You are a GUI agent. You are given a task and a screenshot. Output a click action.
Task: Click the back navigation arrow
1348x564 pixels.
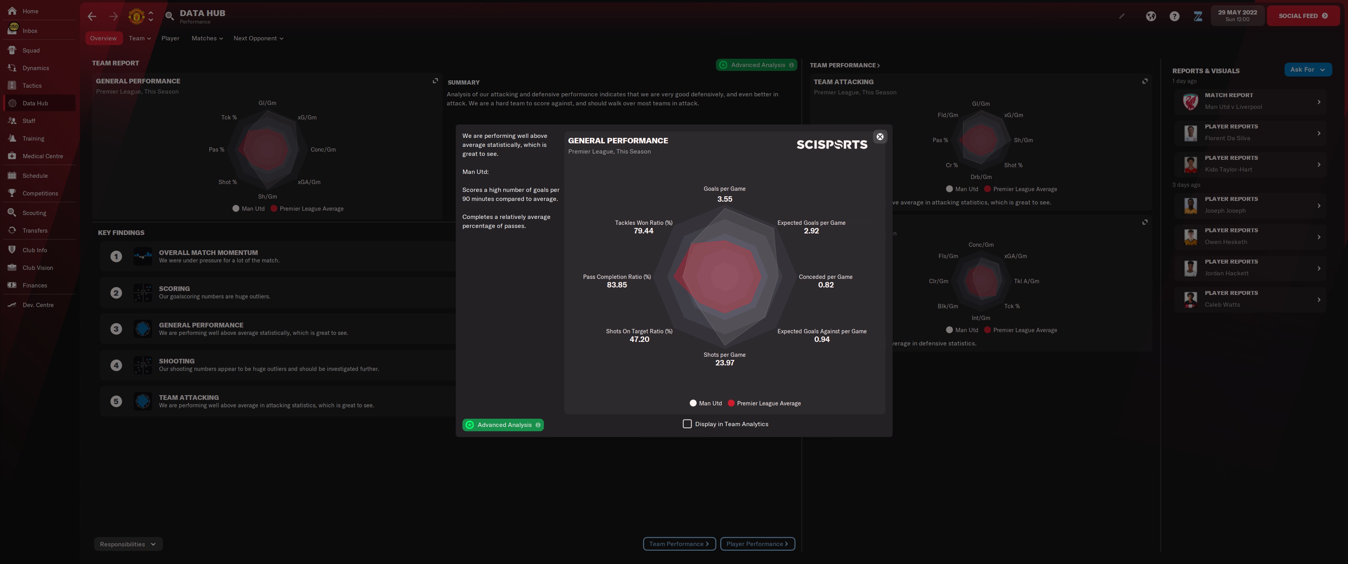click(x=92, y=16)
